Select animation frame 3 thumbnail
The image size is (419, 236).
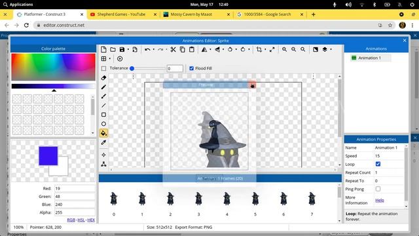(x=198, y=199)
